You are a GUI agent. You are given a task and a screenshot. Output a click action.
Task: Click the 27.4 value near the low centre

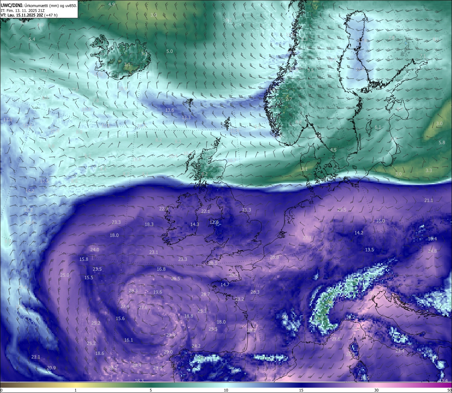pyautogui.click(x=125, y=306)
